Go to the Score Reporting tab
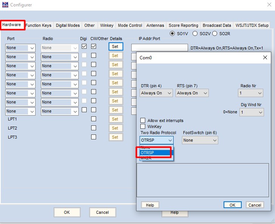 pyautogui.click(x=183, y=25)
